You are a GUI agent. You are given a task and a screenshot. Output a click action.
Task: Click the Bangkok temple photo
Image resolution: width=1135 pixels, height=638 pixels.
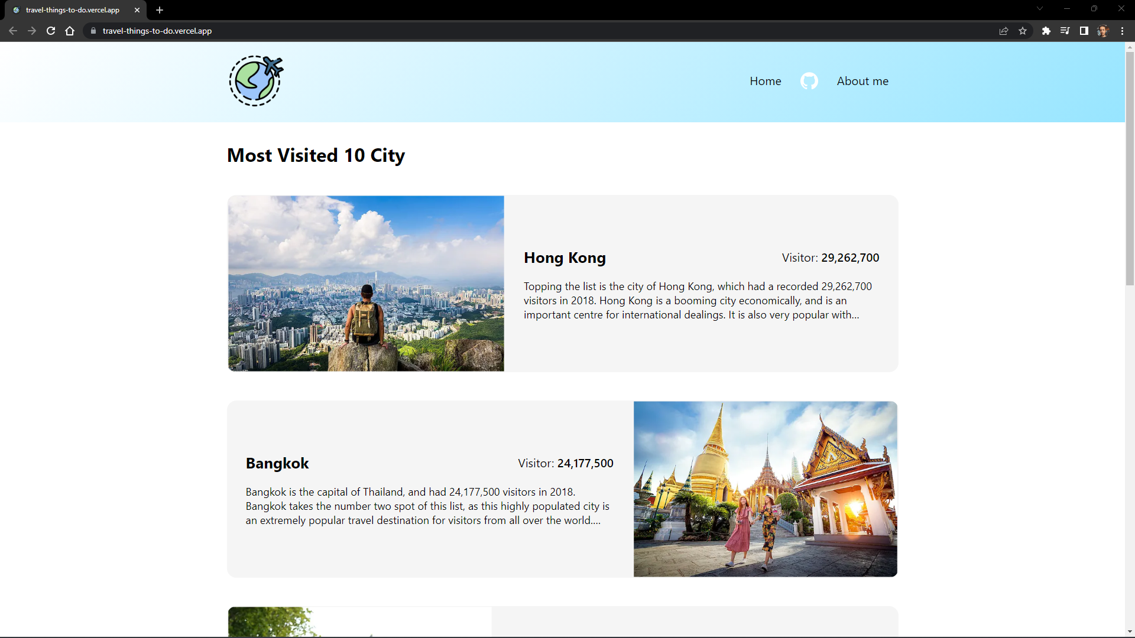pyautogui.click(x=765, y=489)
